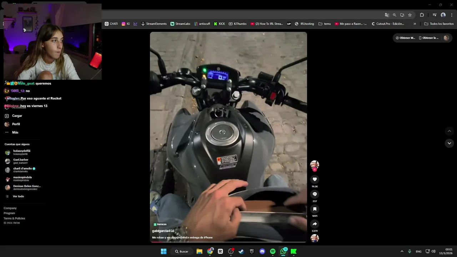Click the translate page icon in address bar

click(387, 15)
